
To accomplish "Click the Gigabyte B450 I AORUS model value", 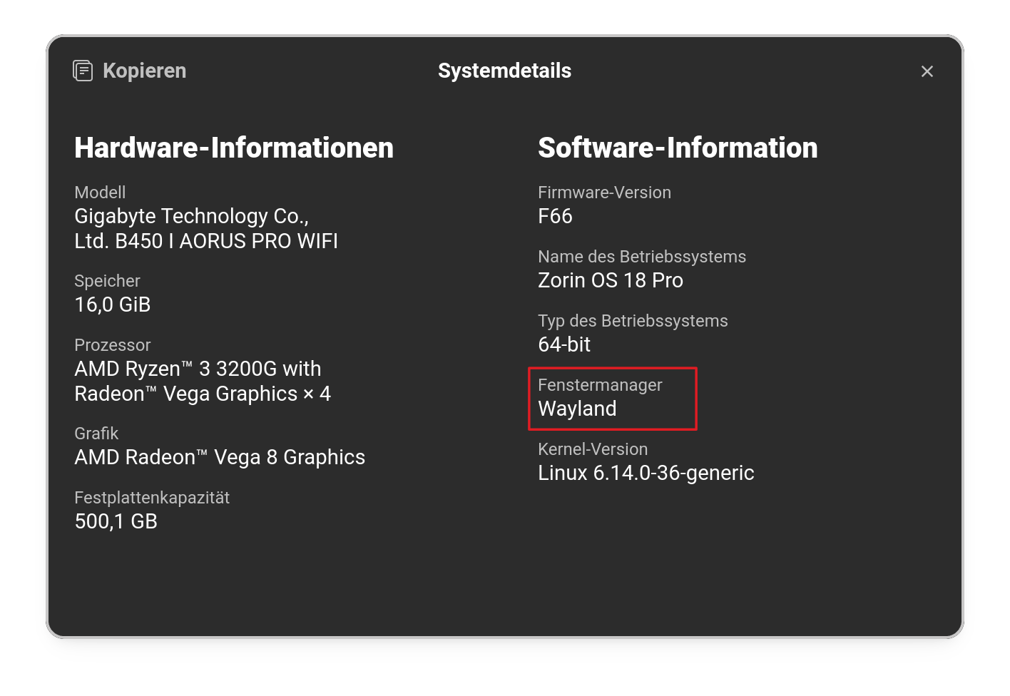I will pyautogui.click(x=205, y=228).
